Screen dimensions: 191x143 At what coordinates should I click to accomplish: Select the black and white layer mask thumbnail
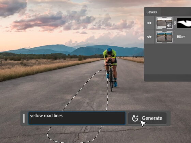[184, 23]
